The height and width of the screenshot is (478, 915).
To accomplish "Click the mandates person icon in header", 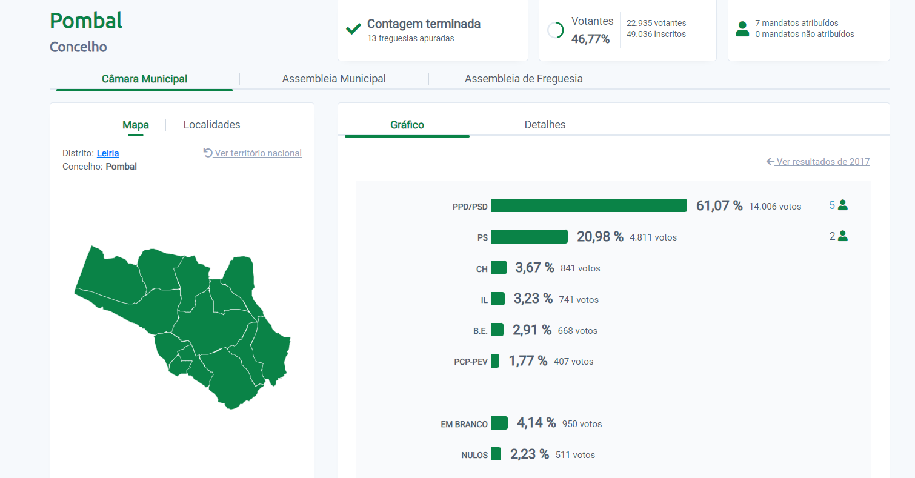I will tap(742, 28).
